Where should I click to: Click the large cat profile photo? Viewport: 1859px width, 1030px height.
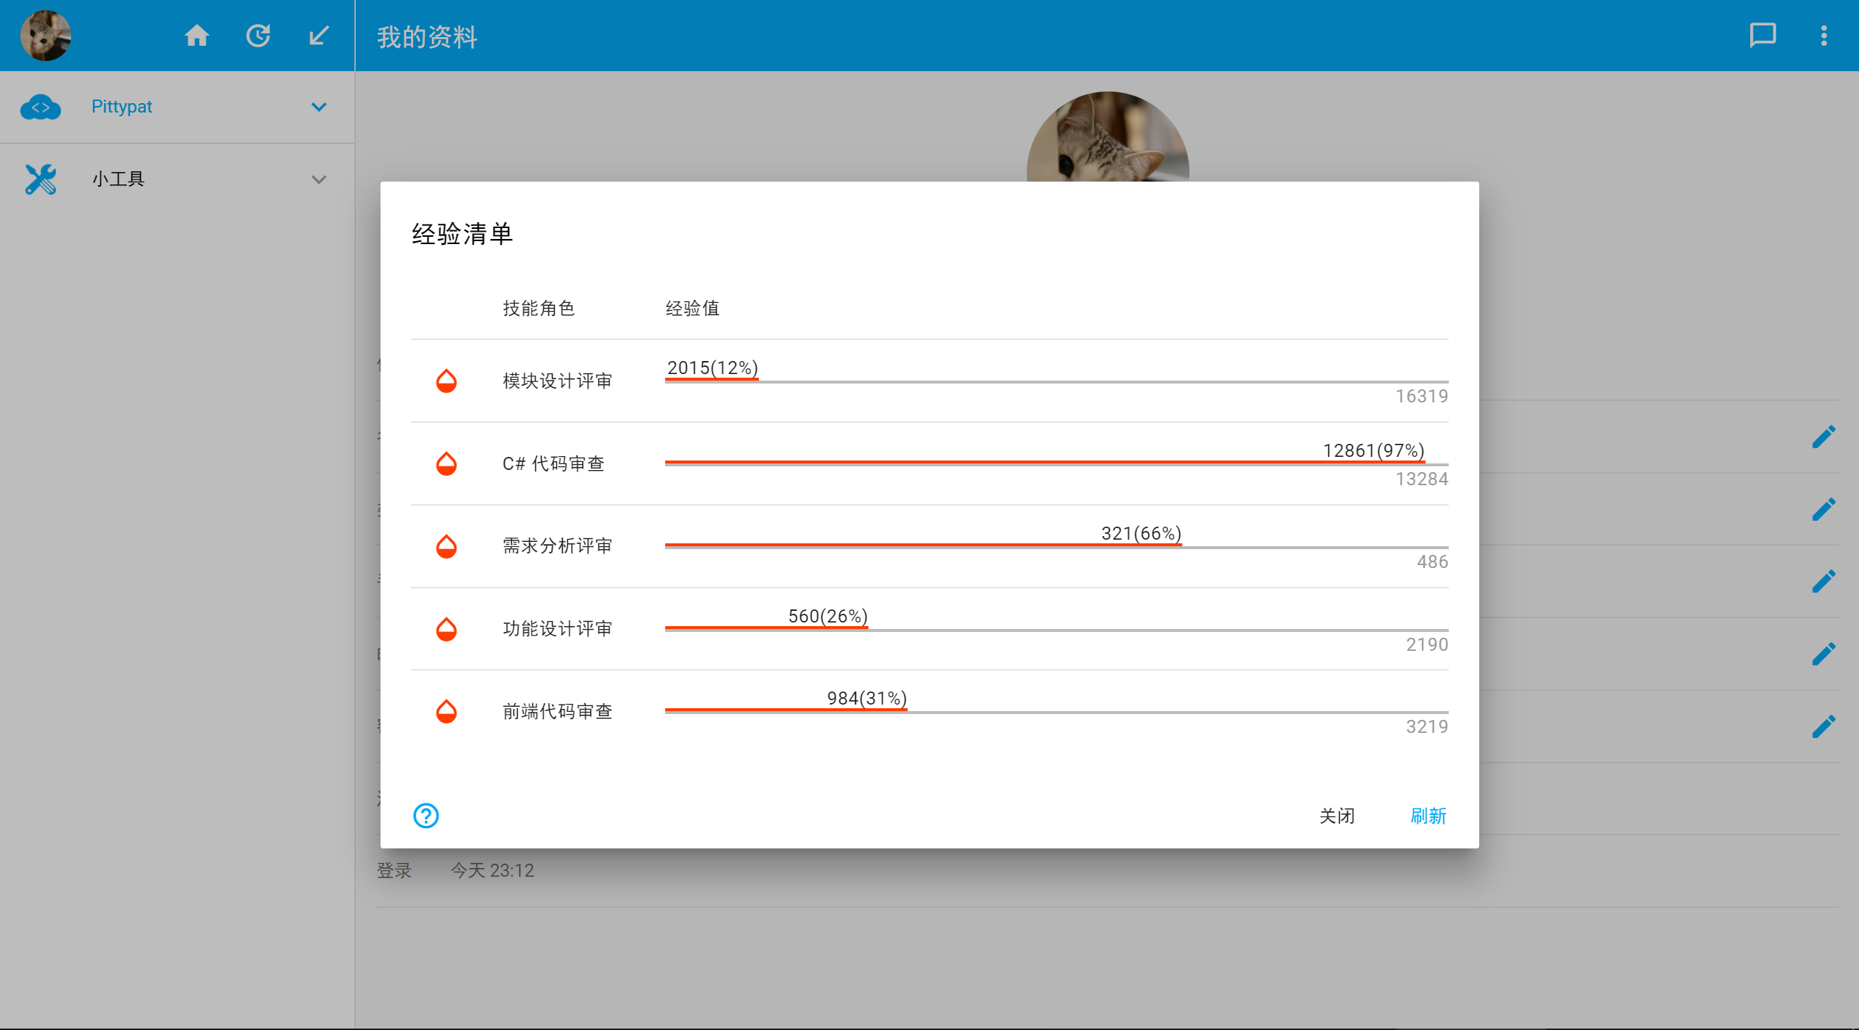1107,137
